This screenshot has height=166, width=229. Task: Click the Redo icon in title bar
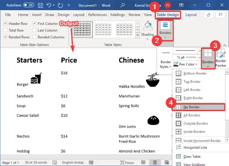60,6
